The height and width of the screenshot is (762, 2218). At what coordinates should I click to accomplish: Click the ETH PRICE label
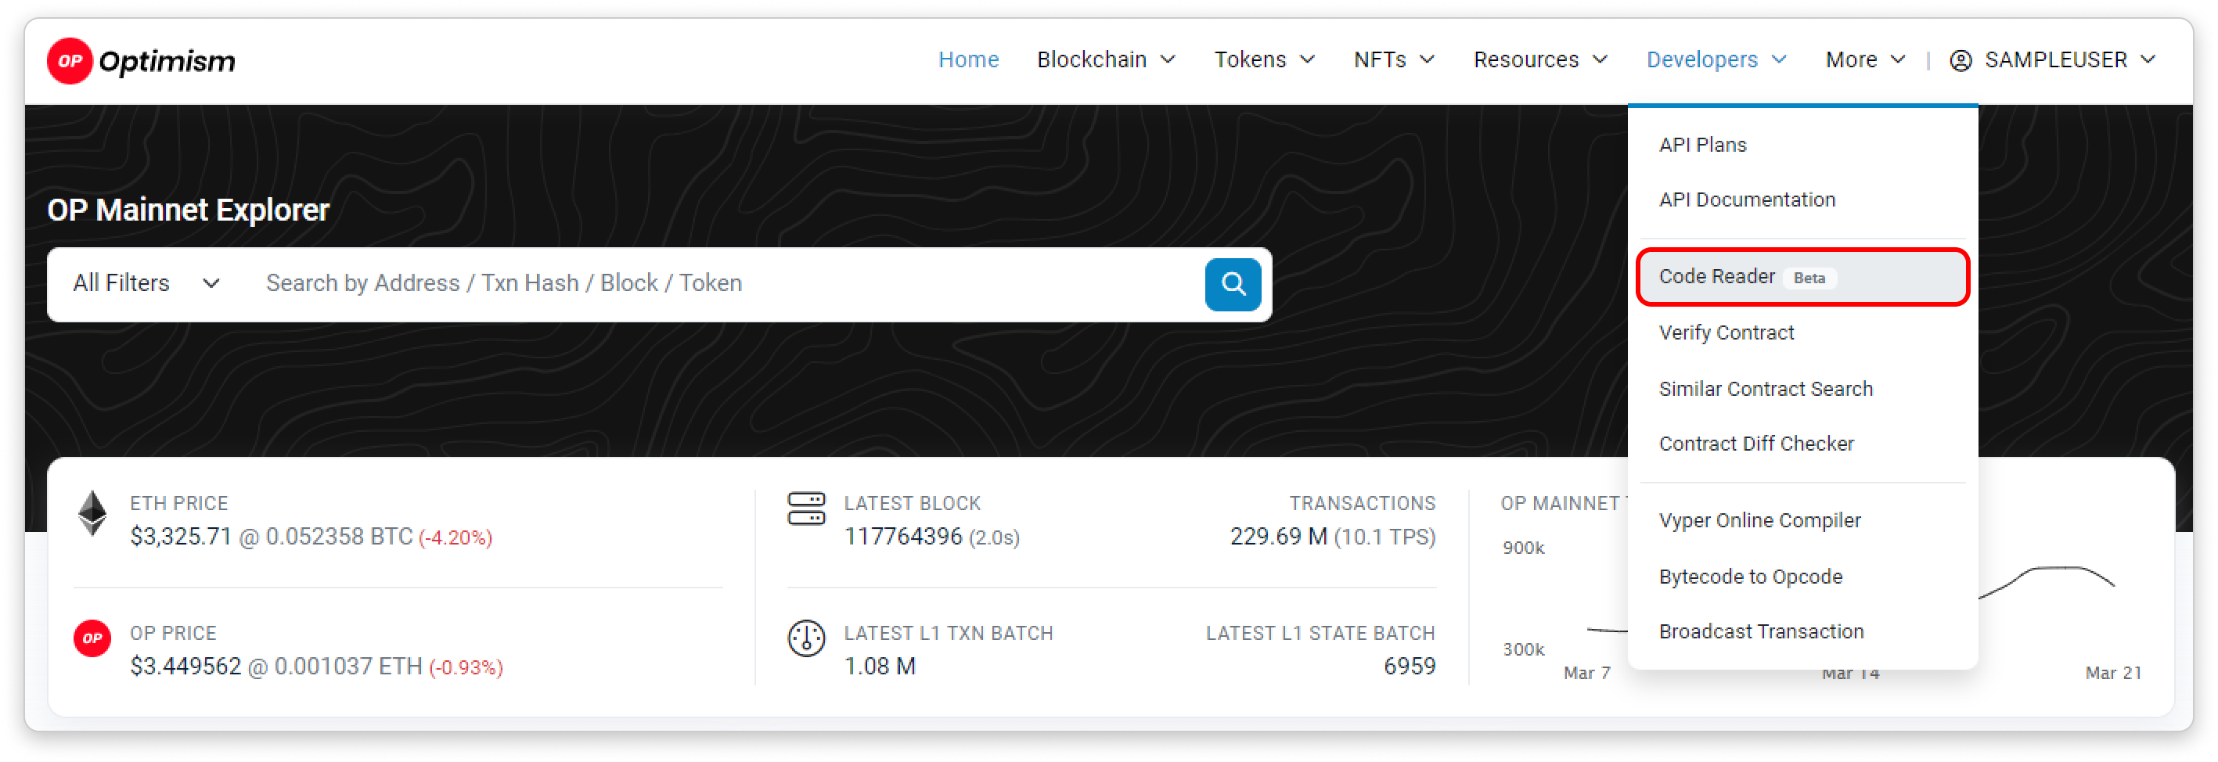(179, 504)
